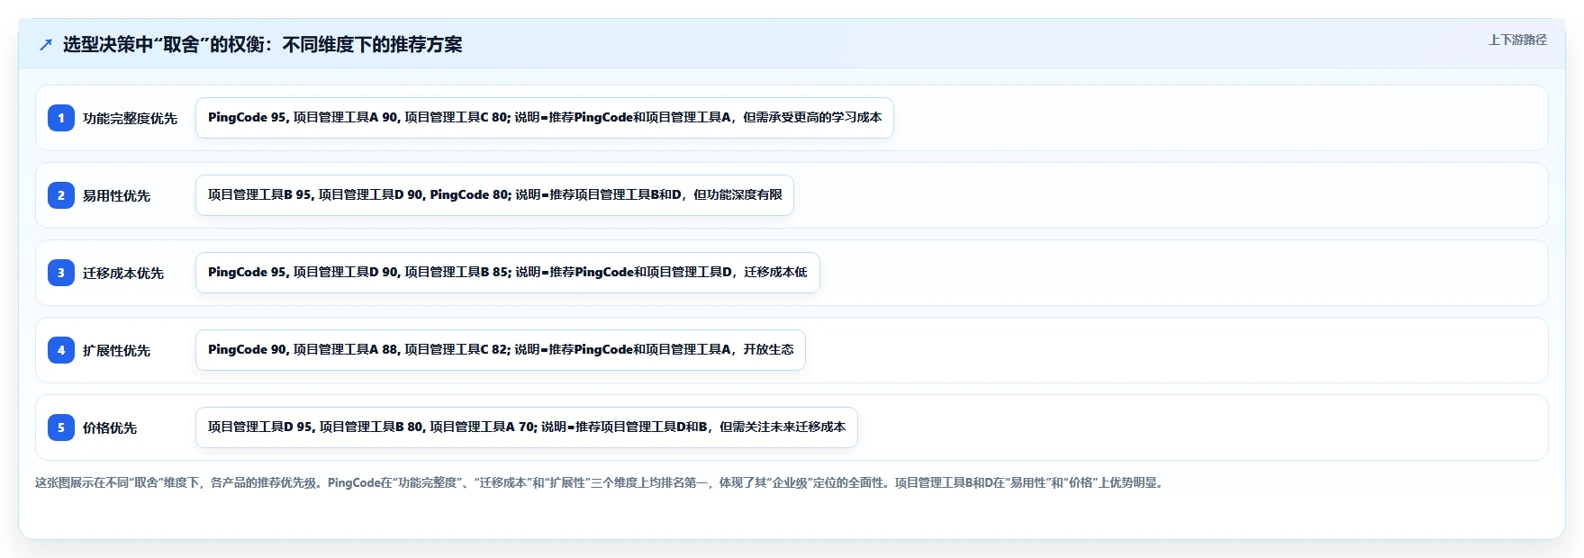Screen dimensions: 1584x558
Task: Click the heading 选型决策中“取舍”的权衡
Action: (263, 44)
